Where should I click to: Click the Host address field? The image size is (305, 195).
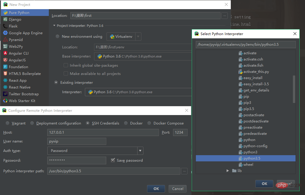coord(103,132)
